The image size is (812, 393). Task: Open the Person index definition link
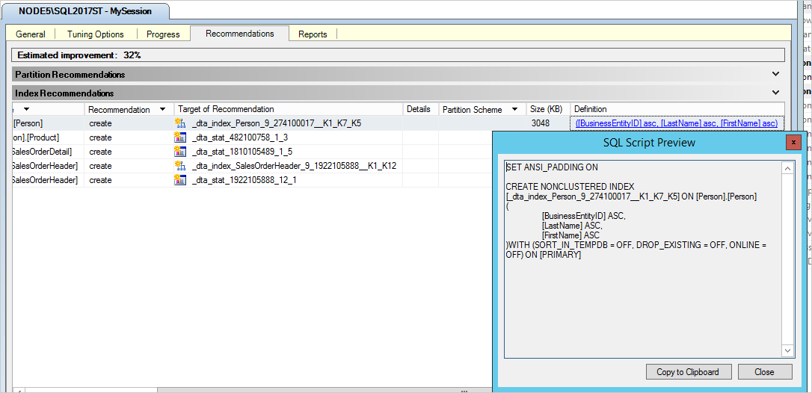(676, 123)
